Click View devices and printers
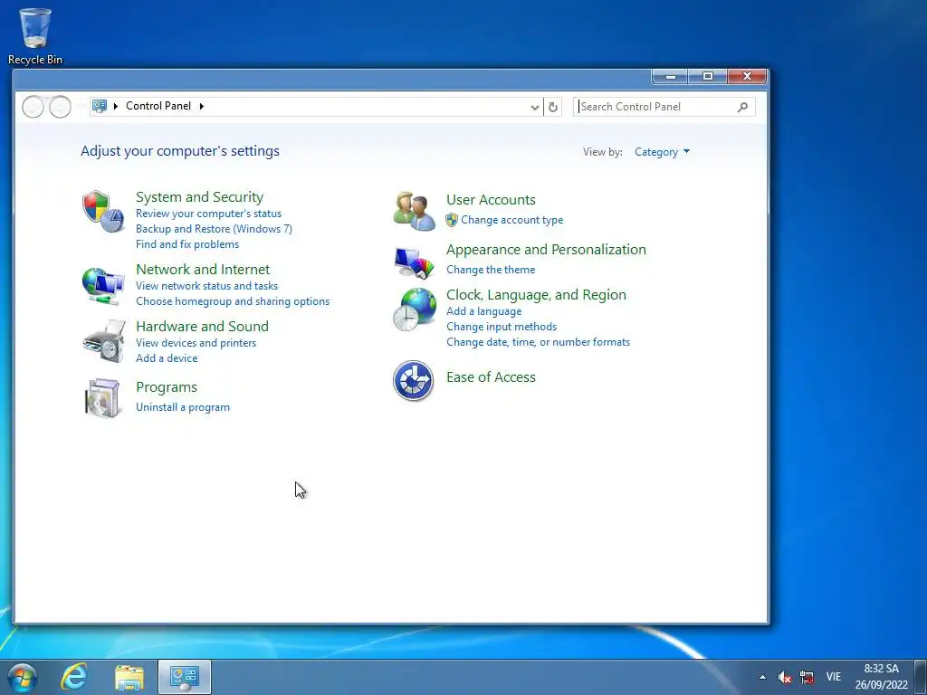This screenshot has width=927, height=695. coord(196,343)
